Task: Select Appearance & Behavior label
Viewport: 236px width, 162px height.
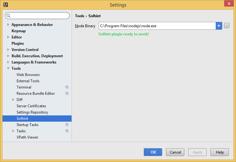Action: coord(32,24)
